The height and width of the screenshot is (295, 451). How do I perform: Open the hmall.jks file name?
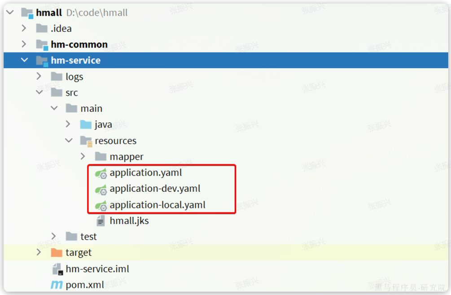tap(129, 221)
